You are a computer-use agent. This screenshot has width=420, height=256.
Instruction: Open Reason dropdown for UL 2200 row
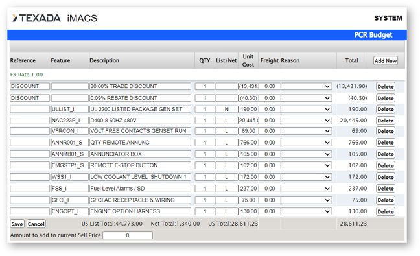307,110
